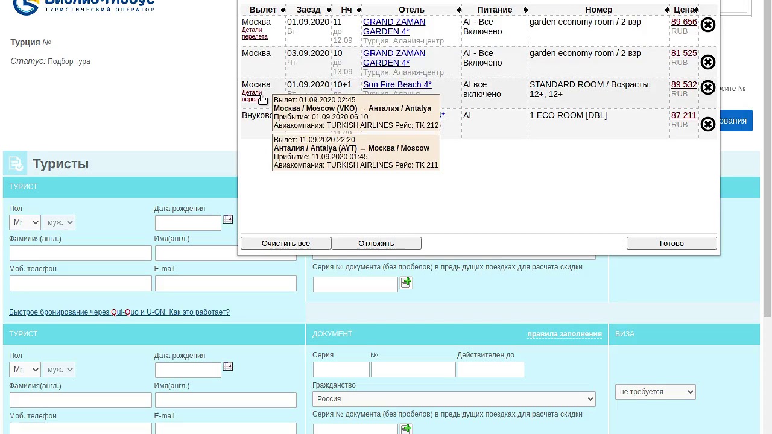Open calendar for second tourist birth date

(228, 366)
